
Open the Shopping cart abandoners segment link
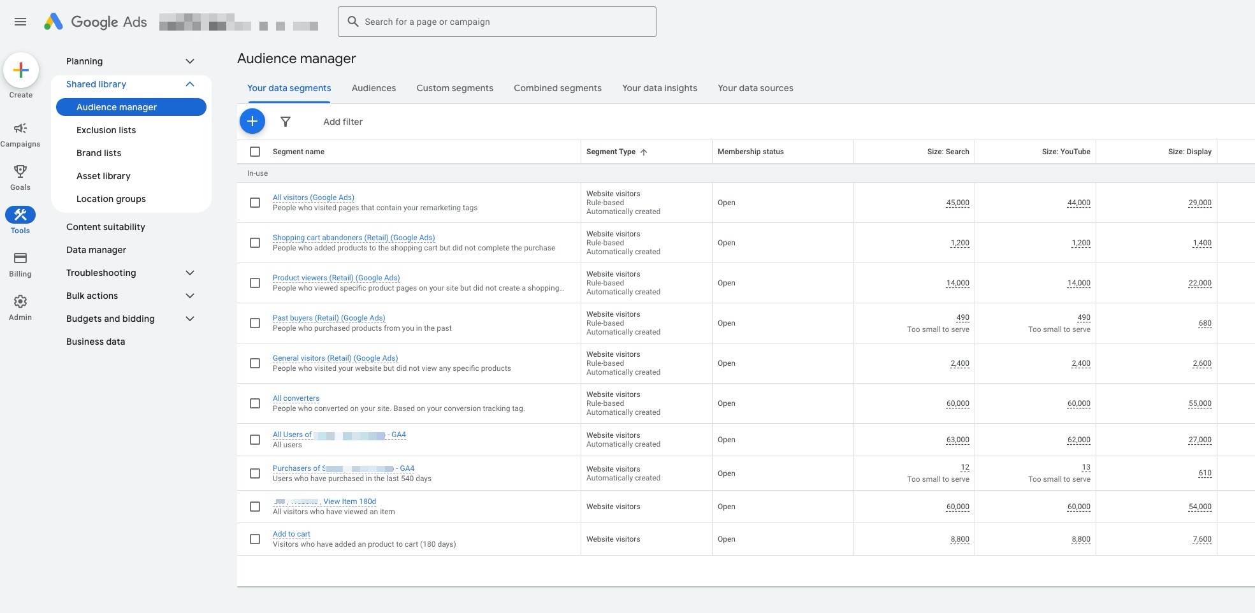click(x=354, y=238)
